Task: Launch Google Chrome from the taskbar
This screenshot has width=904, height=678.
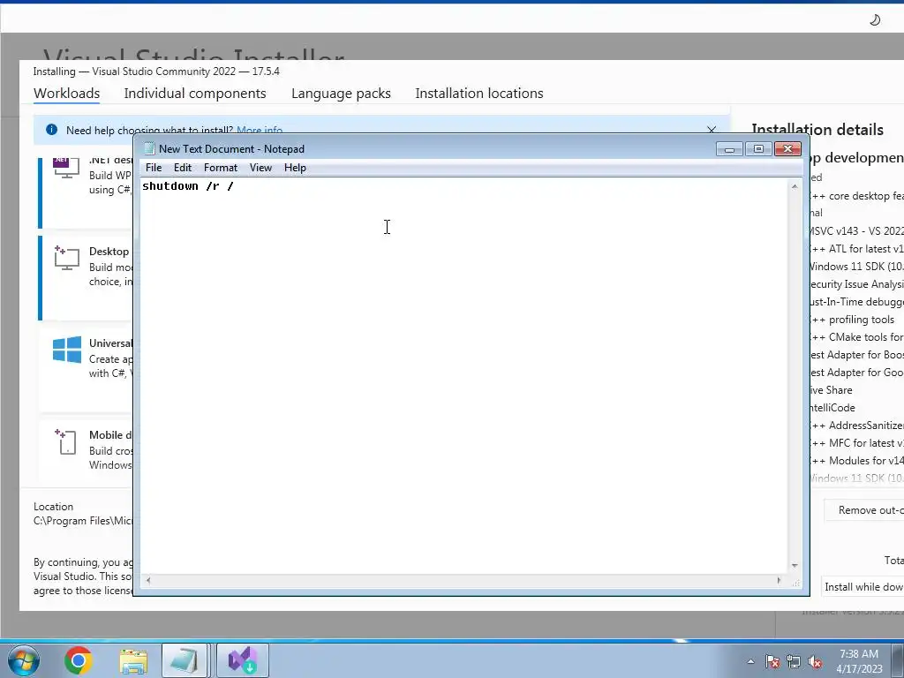Action: click(x=79, y=660)
